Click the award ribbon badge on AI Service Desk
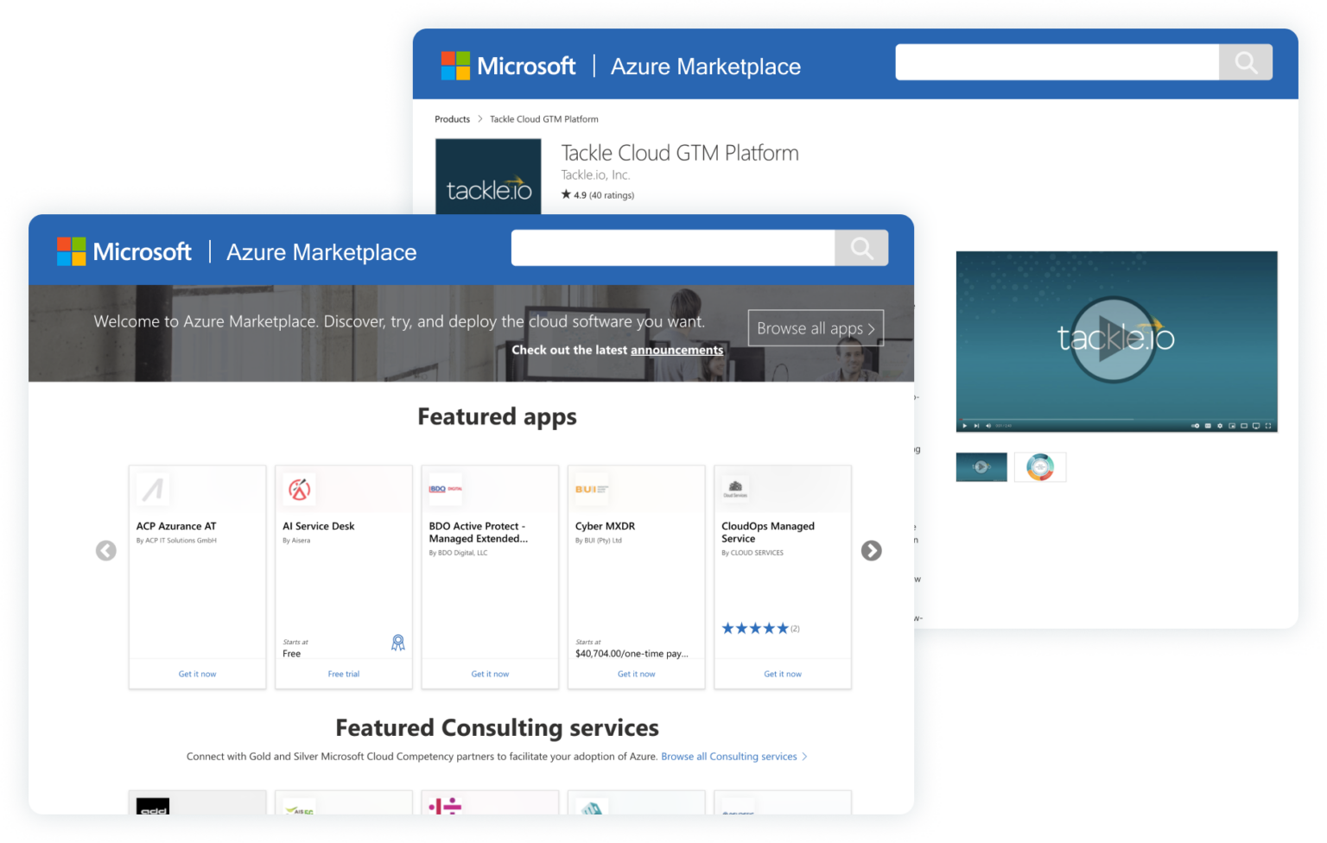The image size is (1327, 843). [x=398, y=643]
